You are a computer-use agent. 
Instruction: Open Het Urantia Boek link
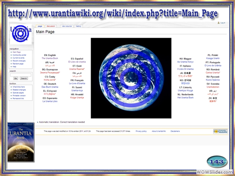click(x=185, y=98)
